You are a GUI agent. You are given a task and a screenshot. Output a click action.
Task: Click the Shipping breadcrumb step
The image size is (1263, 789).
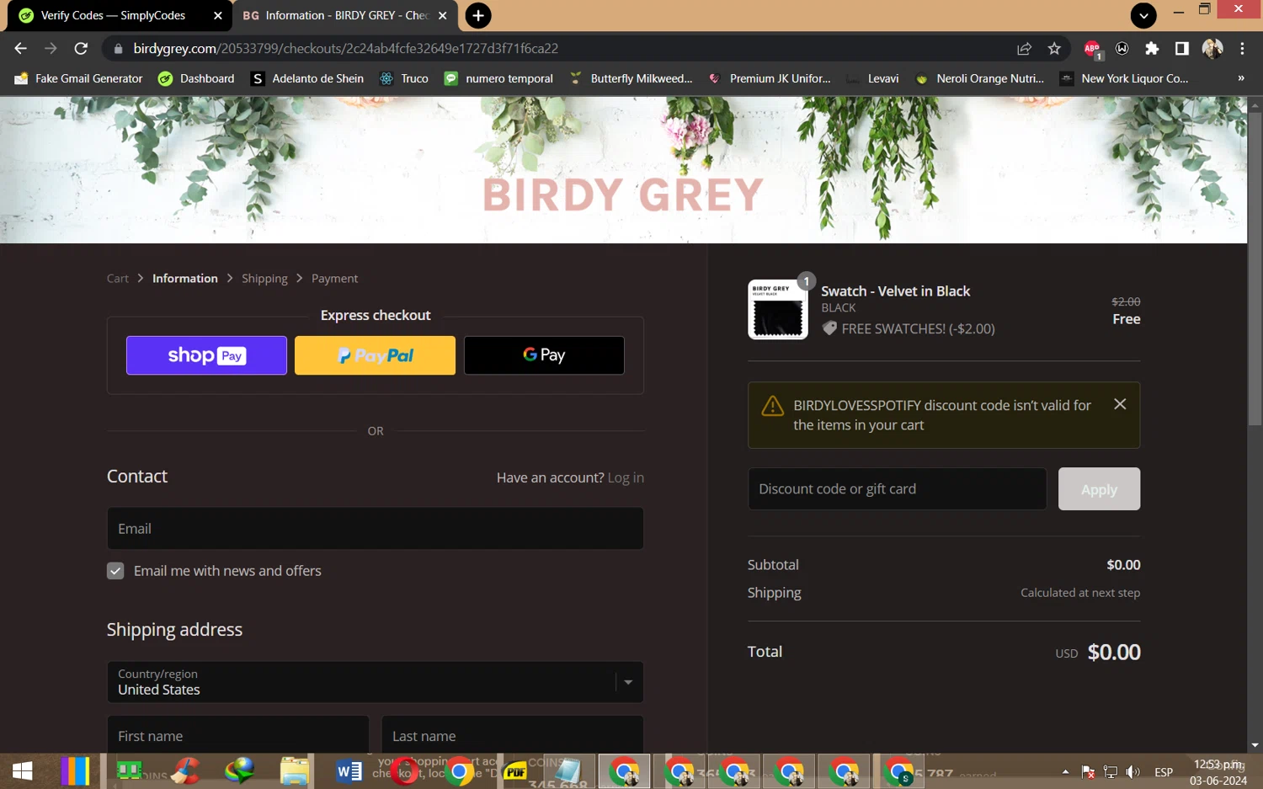(x=264, y=279)
